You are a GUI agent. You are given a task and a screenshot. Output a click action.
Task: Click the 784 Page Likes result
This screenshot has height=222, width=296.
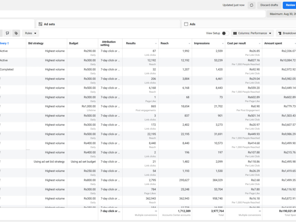[x=153, y=189]
